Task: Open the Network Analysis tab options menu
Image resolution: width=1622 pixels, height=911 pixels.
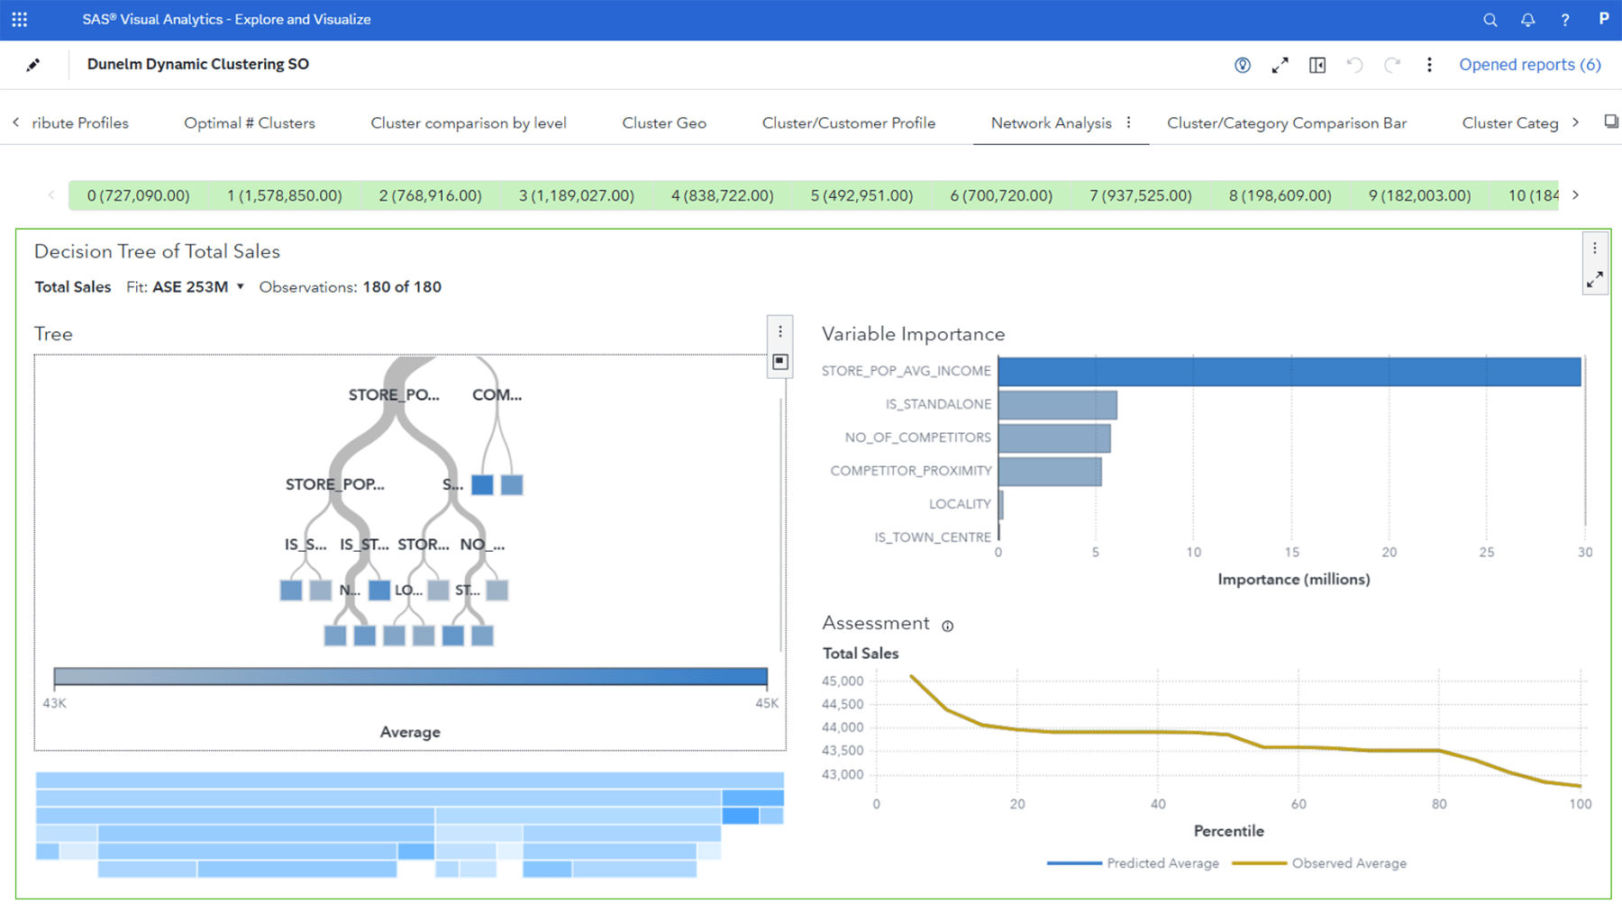Action: (x=1129, y=122)
